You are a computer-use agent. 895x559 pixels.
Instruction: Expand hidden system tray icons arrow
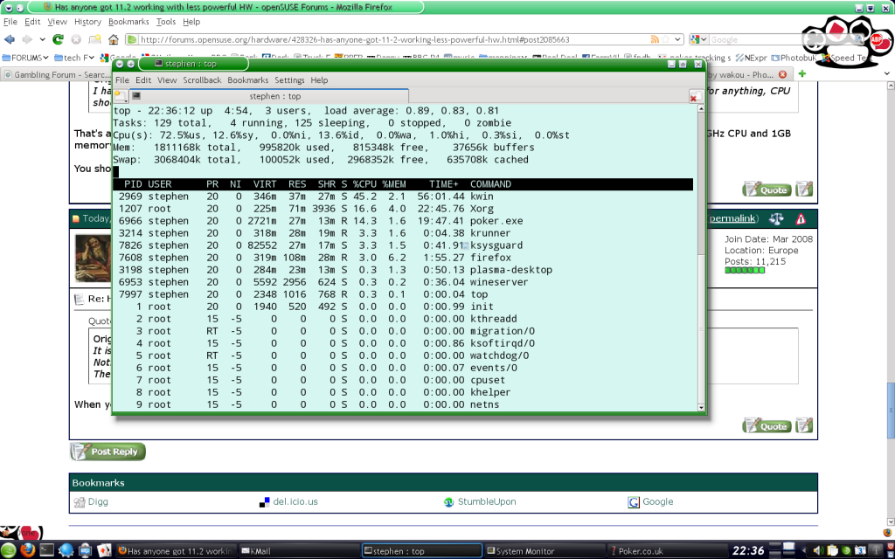804,551
